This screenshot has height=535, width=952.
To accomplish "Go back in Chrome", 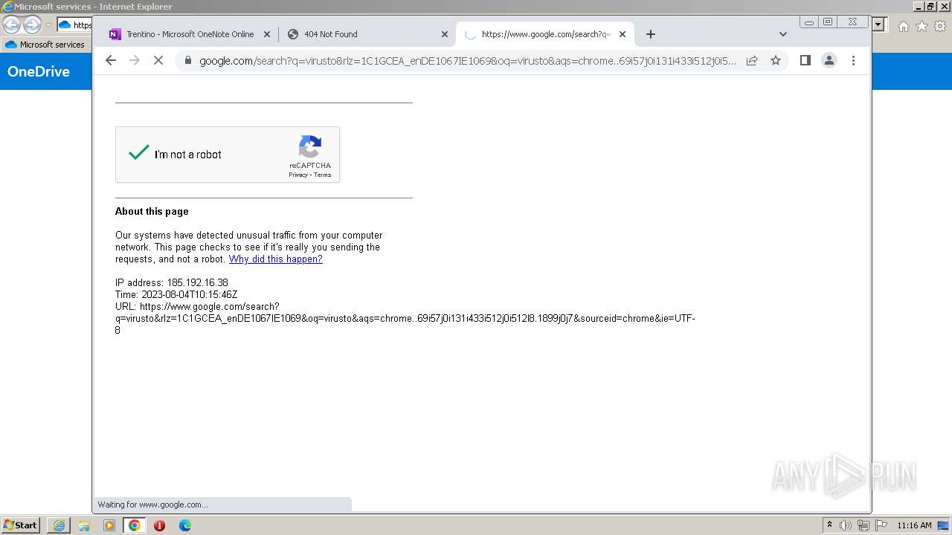I will pyautogui.click(x=111, y=61).
